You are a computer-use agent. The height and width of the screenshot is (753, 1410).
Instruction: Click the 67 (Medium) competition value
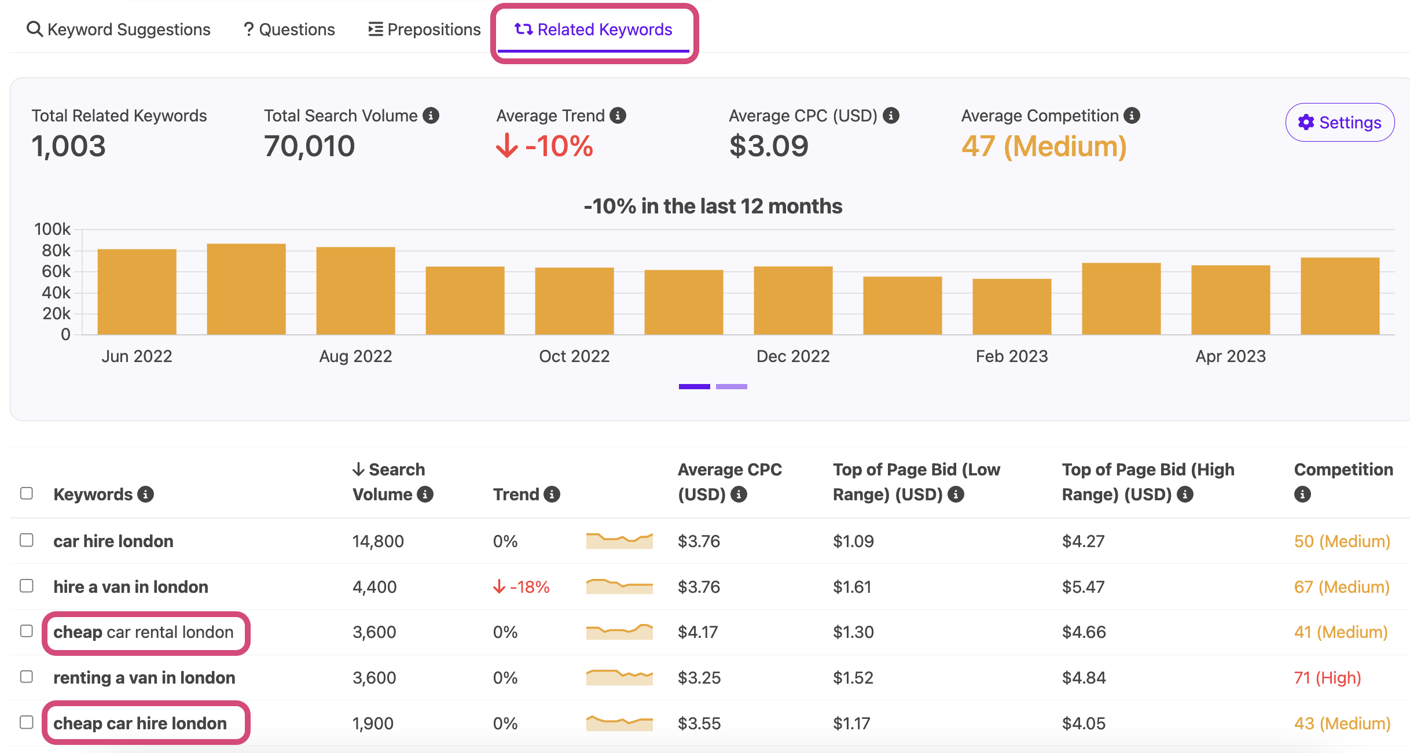point(1342,587)
